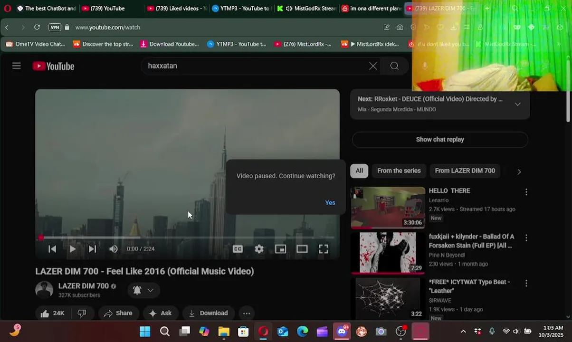Open the ICYTWAT Type Beat Leather video
572x342 pixels.
pyautogui.click(x=388, y=298)
